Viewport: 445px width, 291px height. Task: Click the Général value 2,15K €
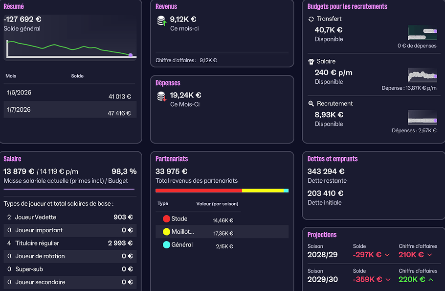pyautogui.click(x=224, y=247)
